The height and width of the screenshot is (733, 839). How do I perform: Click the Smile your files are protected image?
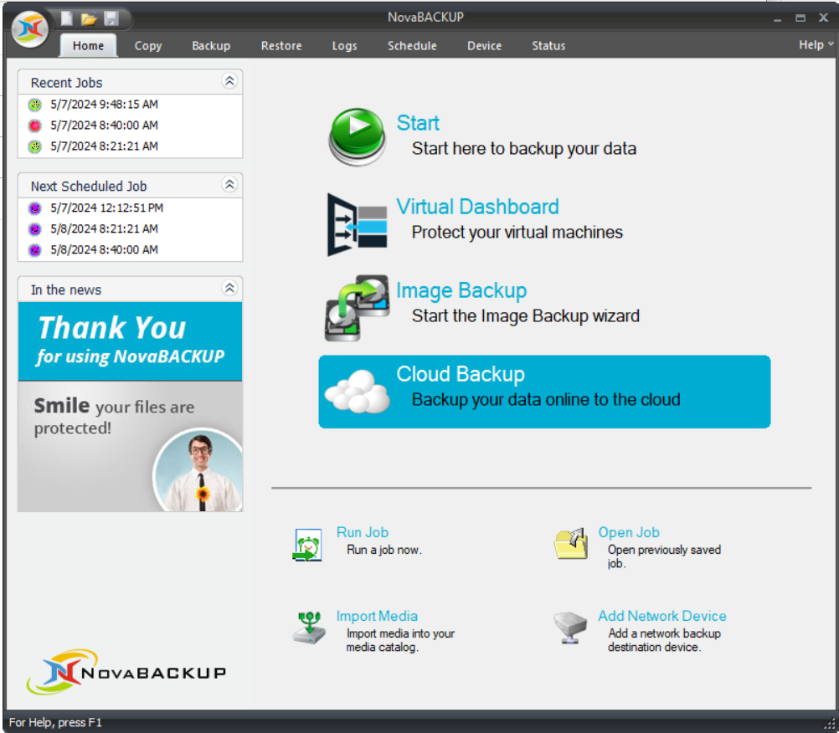131,447
